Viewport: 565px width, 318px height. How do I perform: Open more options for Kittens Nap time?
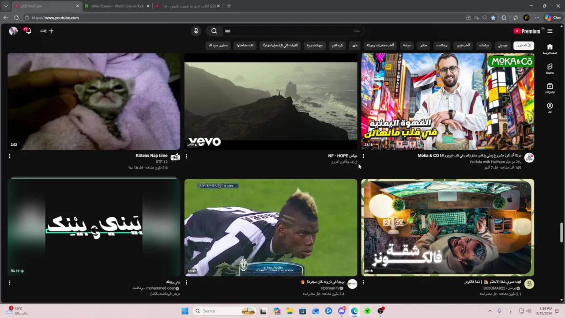[10, 156]
